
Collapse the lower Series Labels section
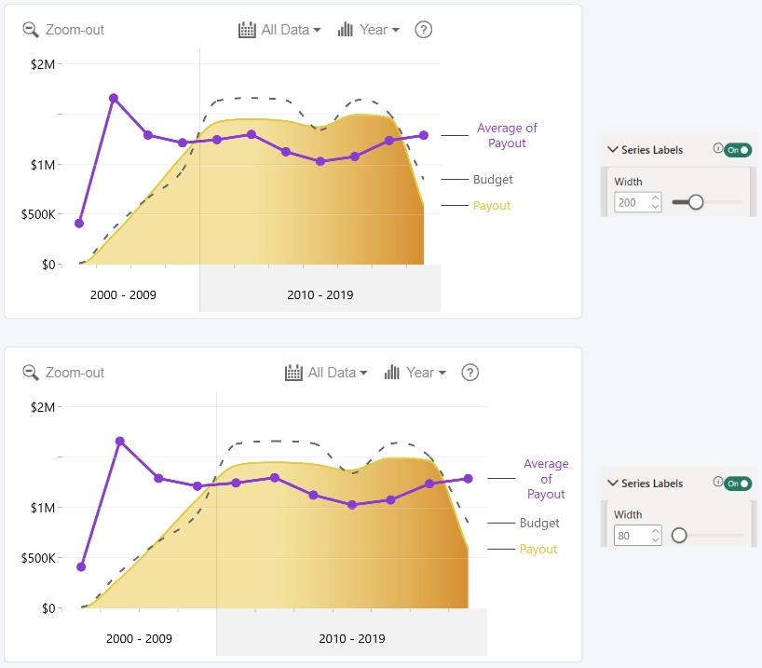(x=613, y=483)
